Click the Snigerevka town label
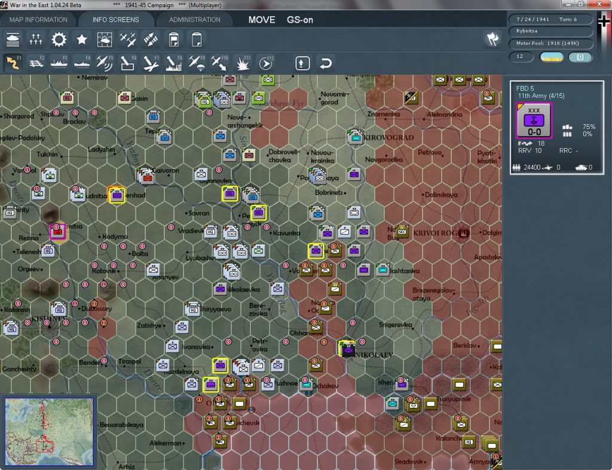This screenshot has height=470, width=612. coord(396,324)
